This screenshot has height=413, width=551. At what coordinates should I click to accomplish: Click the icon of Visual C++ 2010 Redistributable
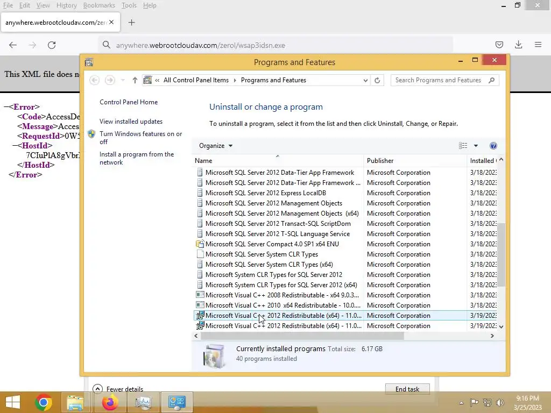(200, 305)
